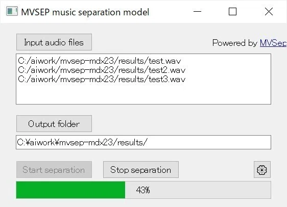Click the green filled part of progress bar

coord(70,190)
